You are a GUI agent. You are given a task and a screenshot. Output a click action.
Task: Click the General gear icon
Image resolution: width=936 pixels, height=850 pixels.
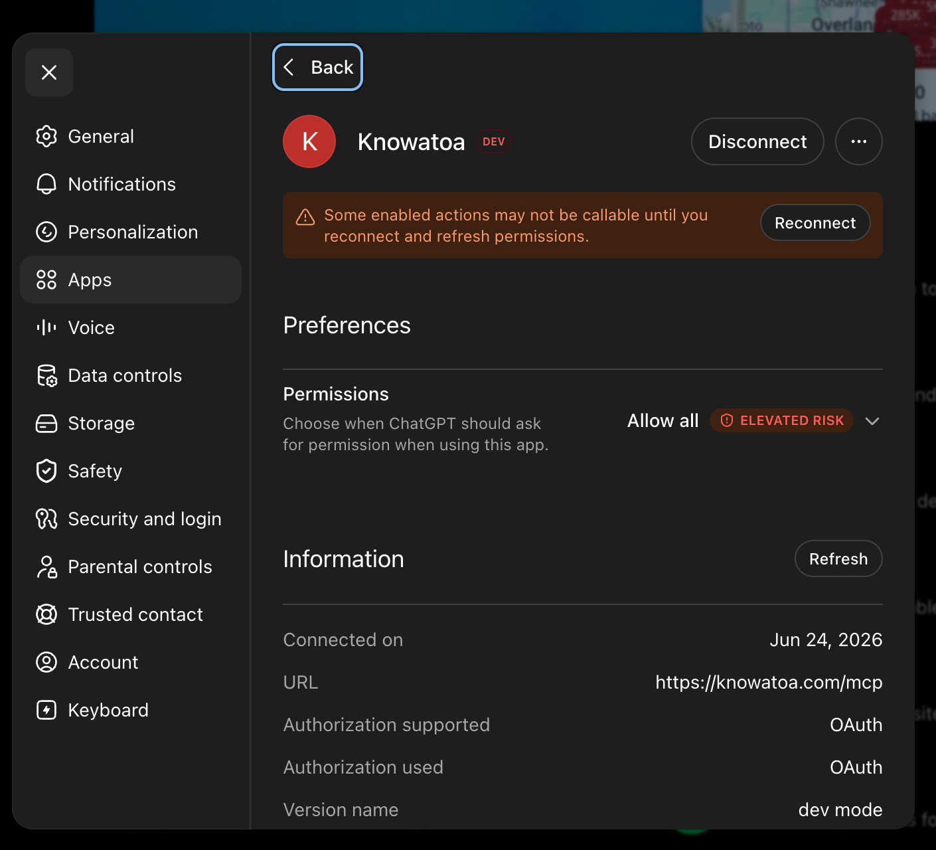(x=46, y=136)
